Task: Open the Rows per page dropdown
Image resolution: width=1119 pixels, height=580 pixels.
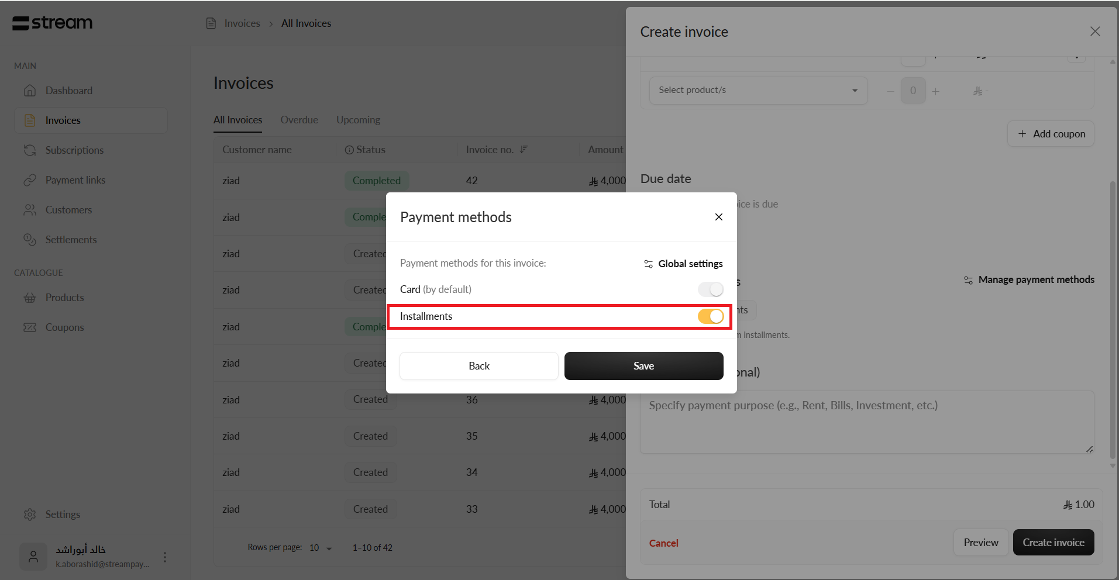Action: click(x=321, y=547)
